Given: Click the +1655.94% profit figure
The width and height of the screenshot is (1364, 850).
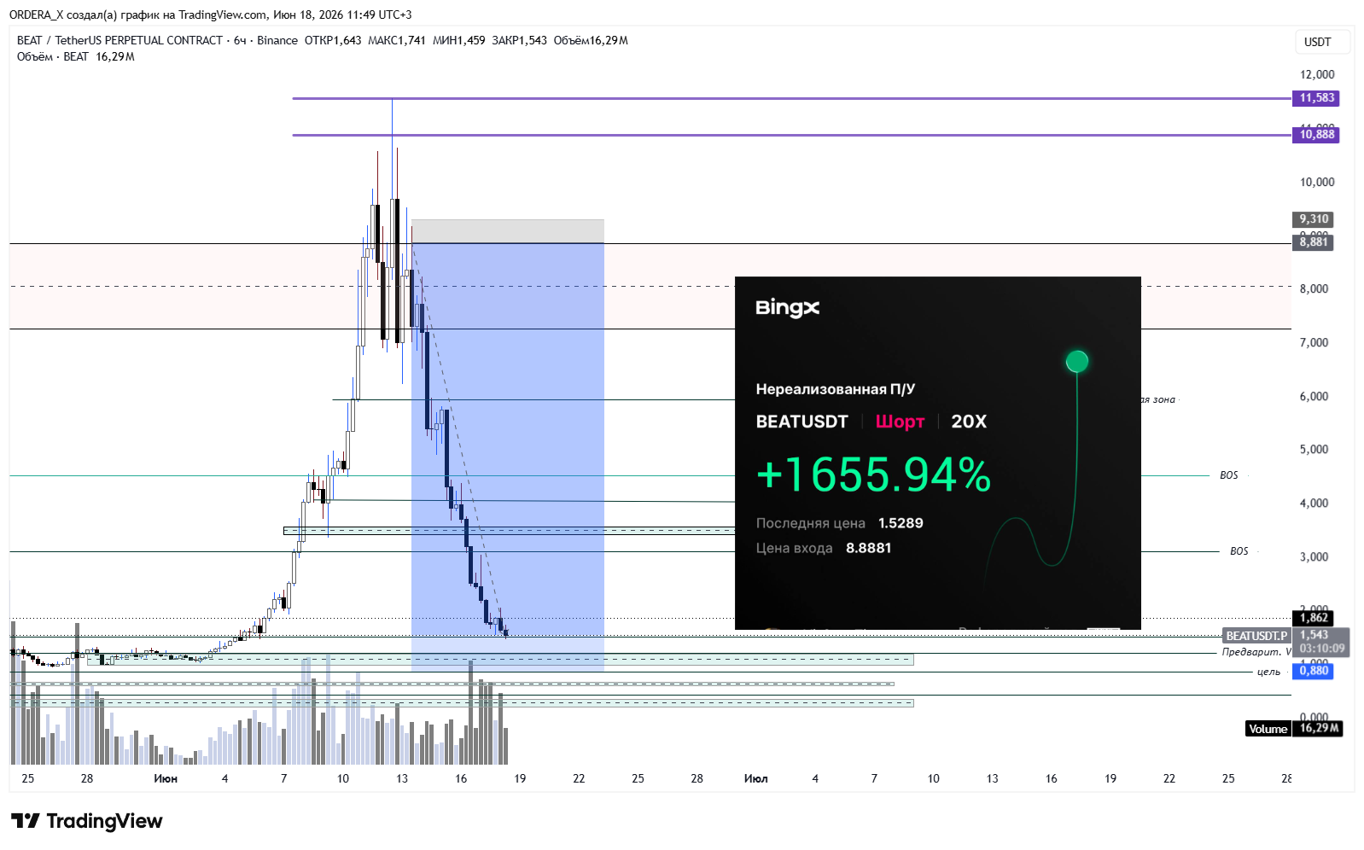Looking at the screenshot, I should 873,474.
